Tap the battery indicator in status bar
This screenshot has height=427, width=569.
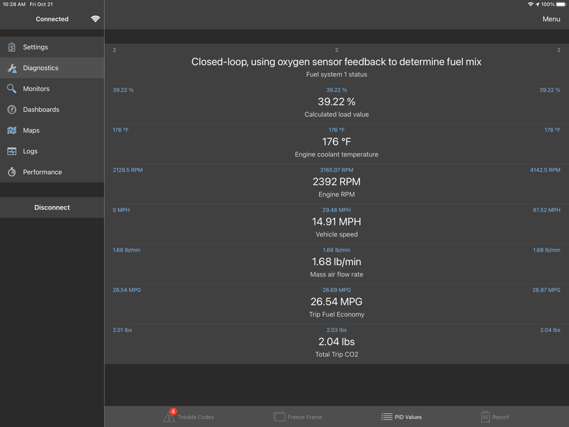[x=561, y=5]
